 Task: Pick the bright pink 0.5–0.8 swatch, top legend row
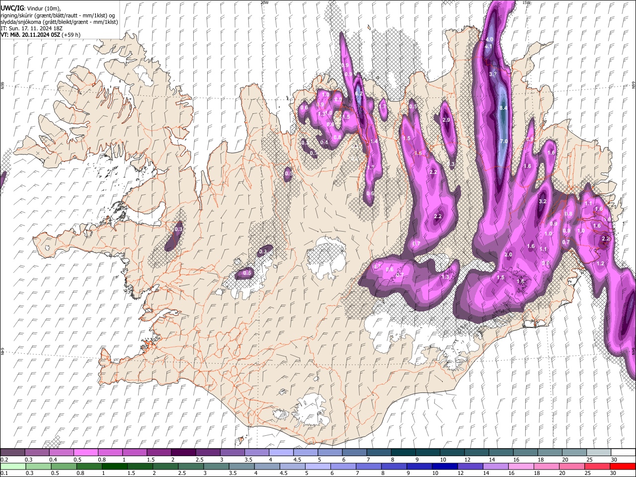[85, 452]
